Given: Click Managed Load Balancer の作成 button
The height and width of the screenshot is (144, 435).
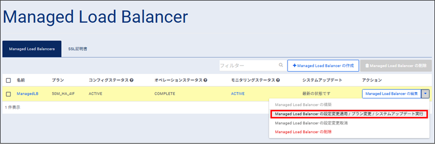Looking at the screenshot, I should pyautogui.click(x=323, y=66).
